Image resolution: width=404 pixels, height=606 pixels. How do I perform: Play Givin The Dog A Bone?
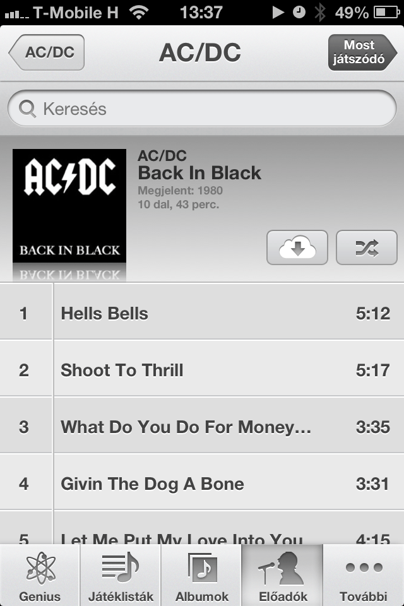(x=202, y=482)
